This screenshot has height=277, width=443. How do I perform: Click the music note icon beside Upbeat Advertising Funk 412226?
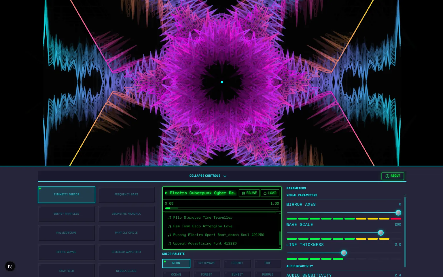[169, 243]
